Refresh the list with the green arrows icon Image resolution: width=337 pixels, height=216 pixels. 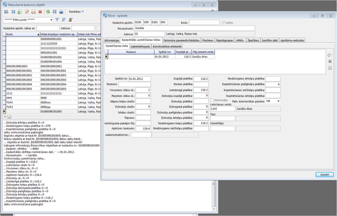[x=48, y=12]
